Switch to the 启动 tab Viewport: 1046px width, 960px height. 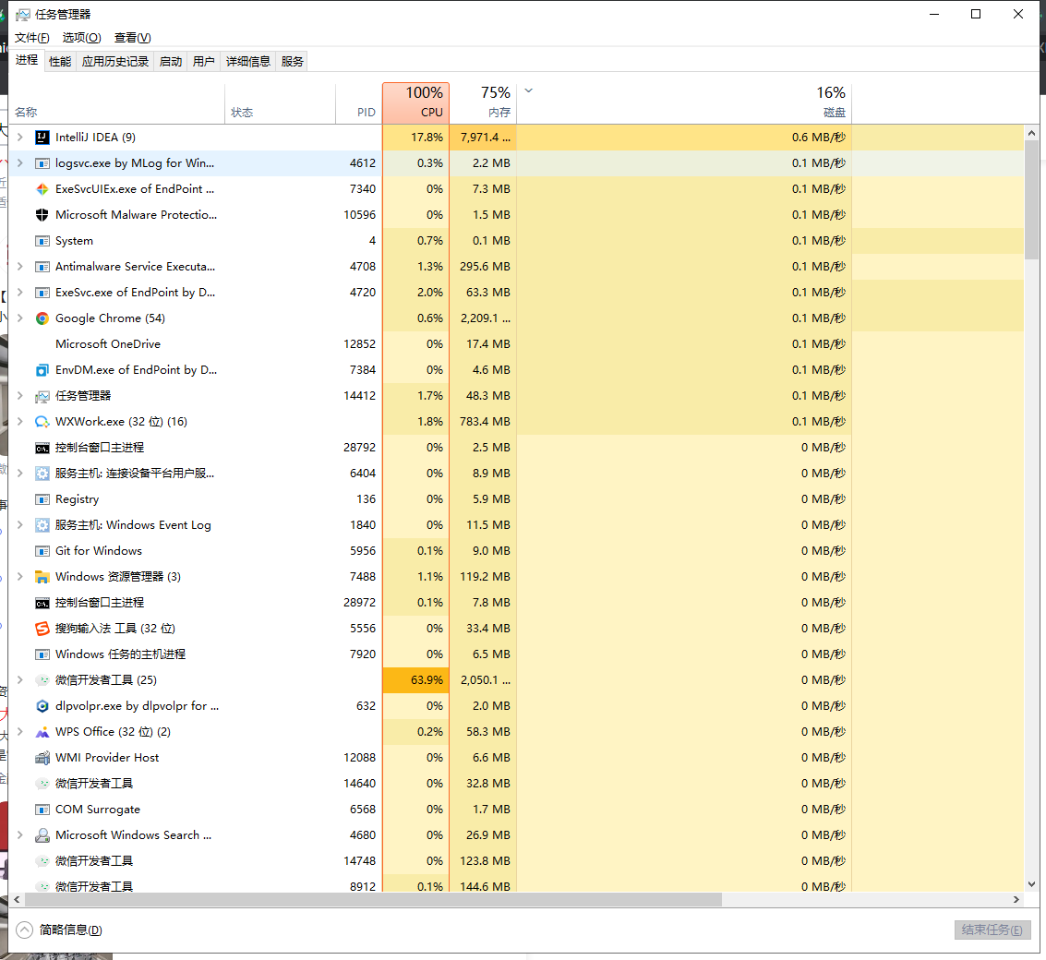point(171,61)
